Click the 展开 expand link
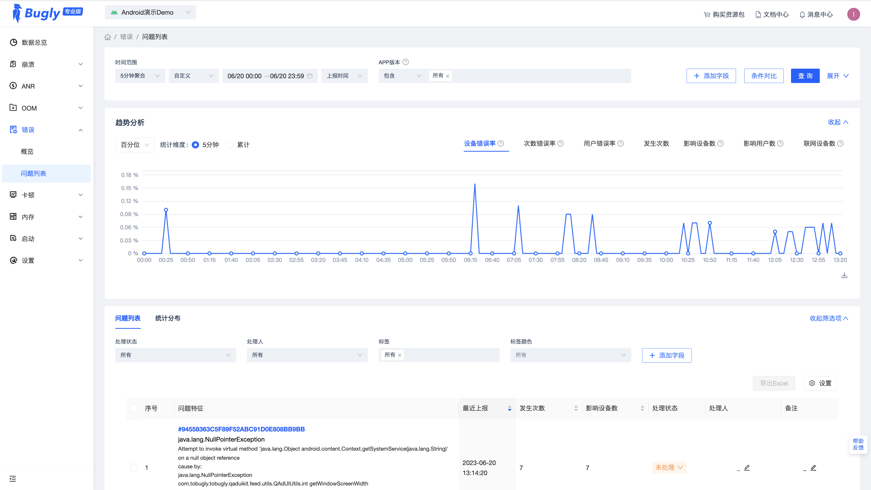Viewport: 871px width, 490px height. [x=837, y=76]
